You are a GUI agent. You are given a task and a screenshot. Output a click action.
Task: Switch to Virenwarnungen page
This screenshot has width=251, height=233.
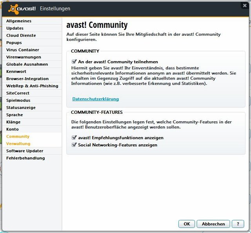(32, 57)
